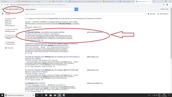Viewport: 172px width, 97px height.
Task: Select Pesquisar páginas em Português option
Action: coord(10,38)
